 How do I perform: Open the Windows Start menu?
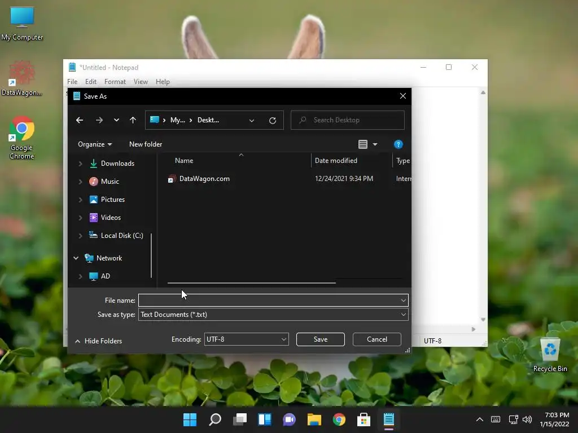click(x=190, y=419)
